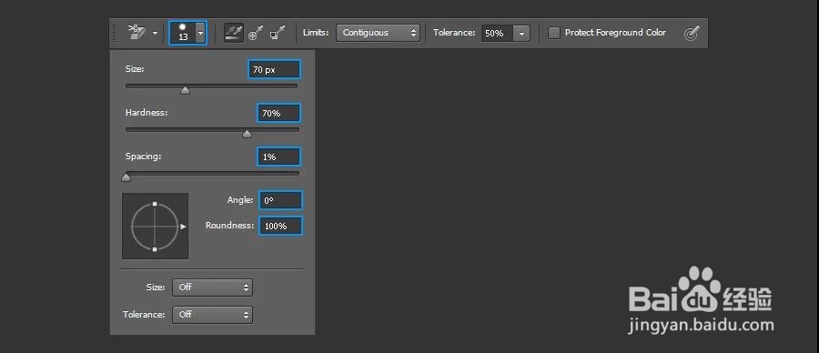Click the Hardness slider handle
This screenshot has height=353, width=819.
point(247,135)
